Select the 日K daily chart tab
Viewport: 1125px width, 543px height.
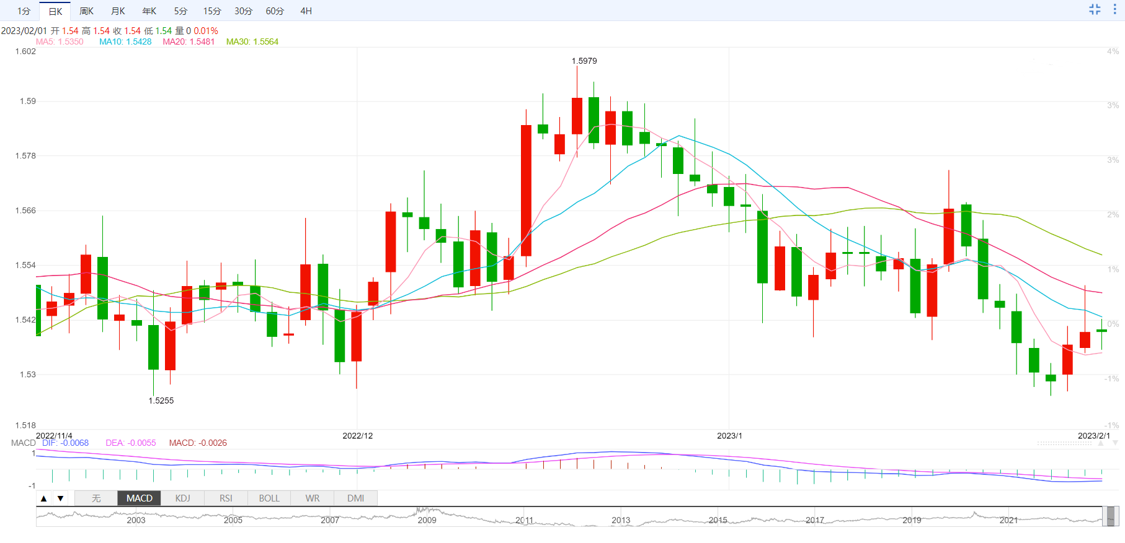(55, 11)
